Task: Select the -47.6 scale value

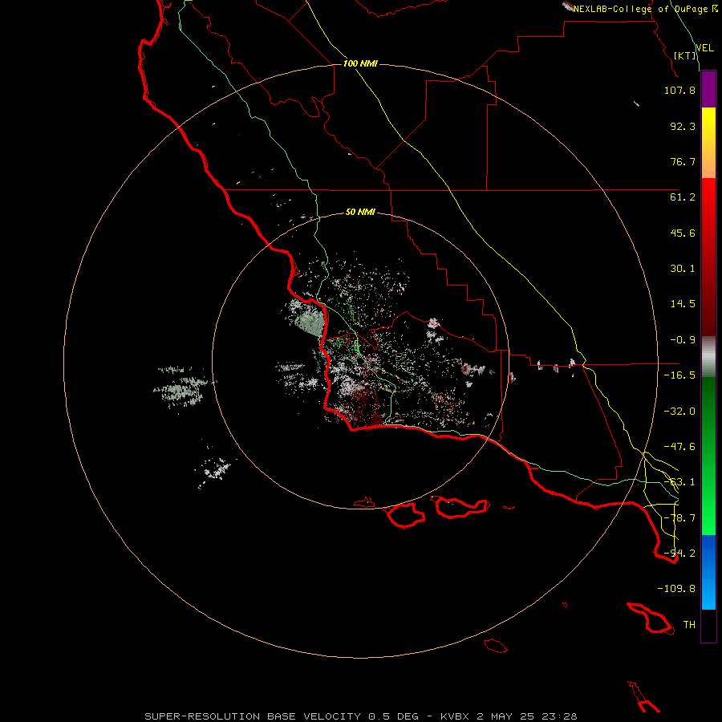Action: point(679,447)
